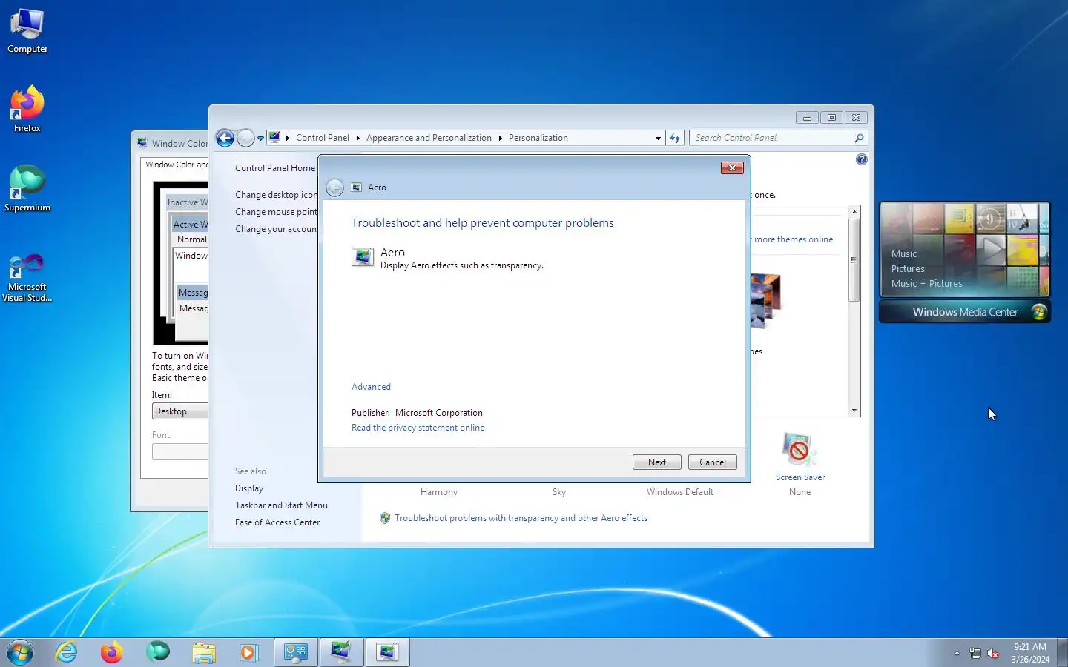This screenshot has width=1068, height=667.
Task: Switch to Personalization window taskbar button
Action: (341, 652)
